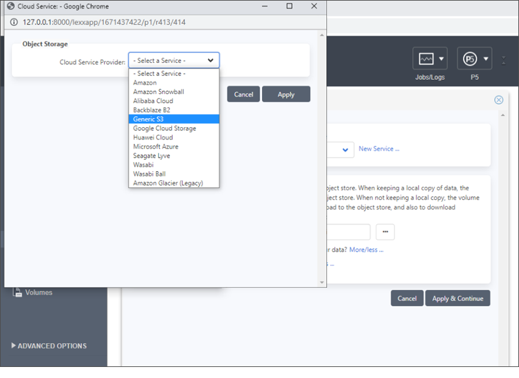The image size is (519, 378).
Task: Click the browse ellipsis button
Action: (385, 232)
